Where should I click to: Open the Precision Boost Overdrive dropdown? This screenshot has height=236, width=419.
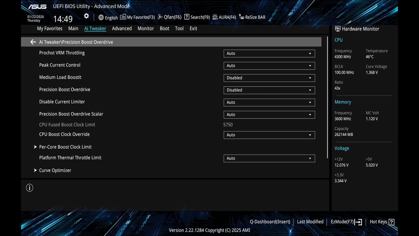[x=269, y=90]
